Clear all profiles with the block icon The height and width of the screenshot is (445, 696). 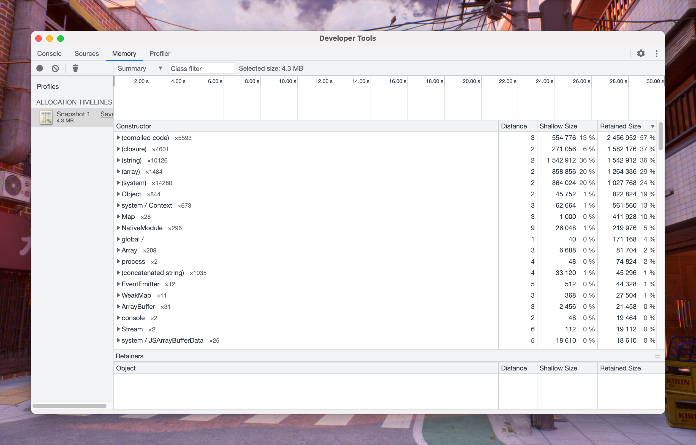point(55,68)
